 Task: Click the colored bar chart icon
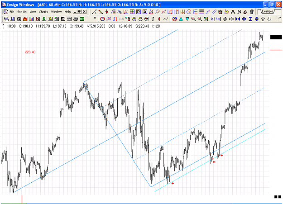tap(31, 19)
